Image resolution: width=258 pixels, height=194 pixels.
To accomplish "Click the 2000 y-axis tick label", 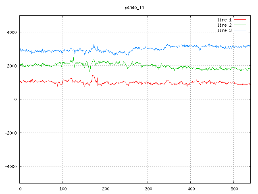I will click(10, 66).
